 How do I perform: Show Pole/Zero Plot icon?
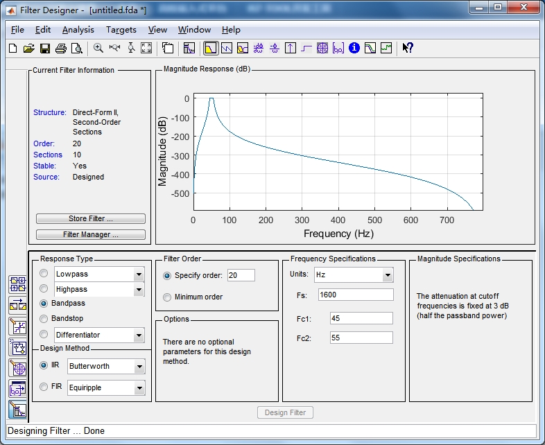322,49
